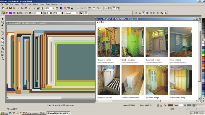
Task: Open the Movie menu
Action: click(x=42, y=4)
